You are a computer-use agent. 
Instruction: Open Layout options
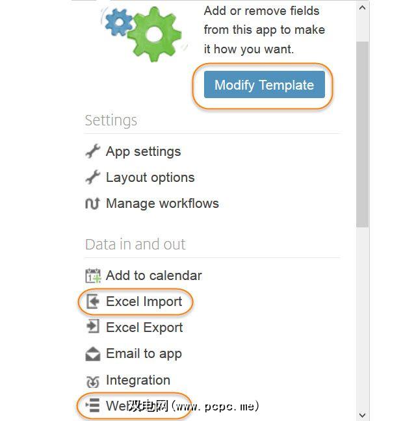(150, 177)
